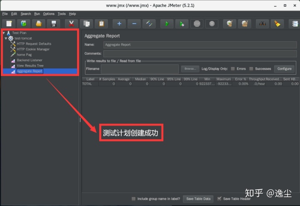300x206 pixels.
Task: Sort by # Samples column header
Action: pos(107,79)
